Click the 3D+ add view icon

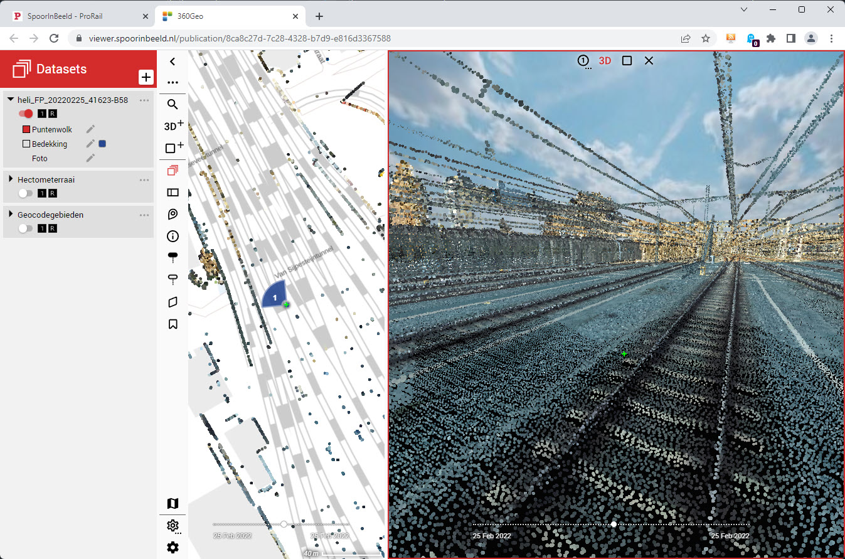[173, 125]
